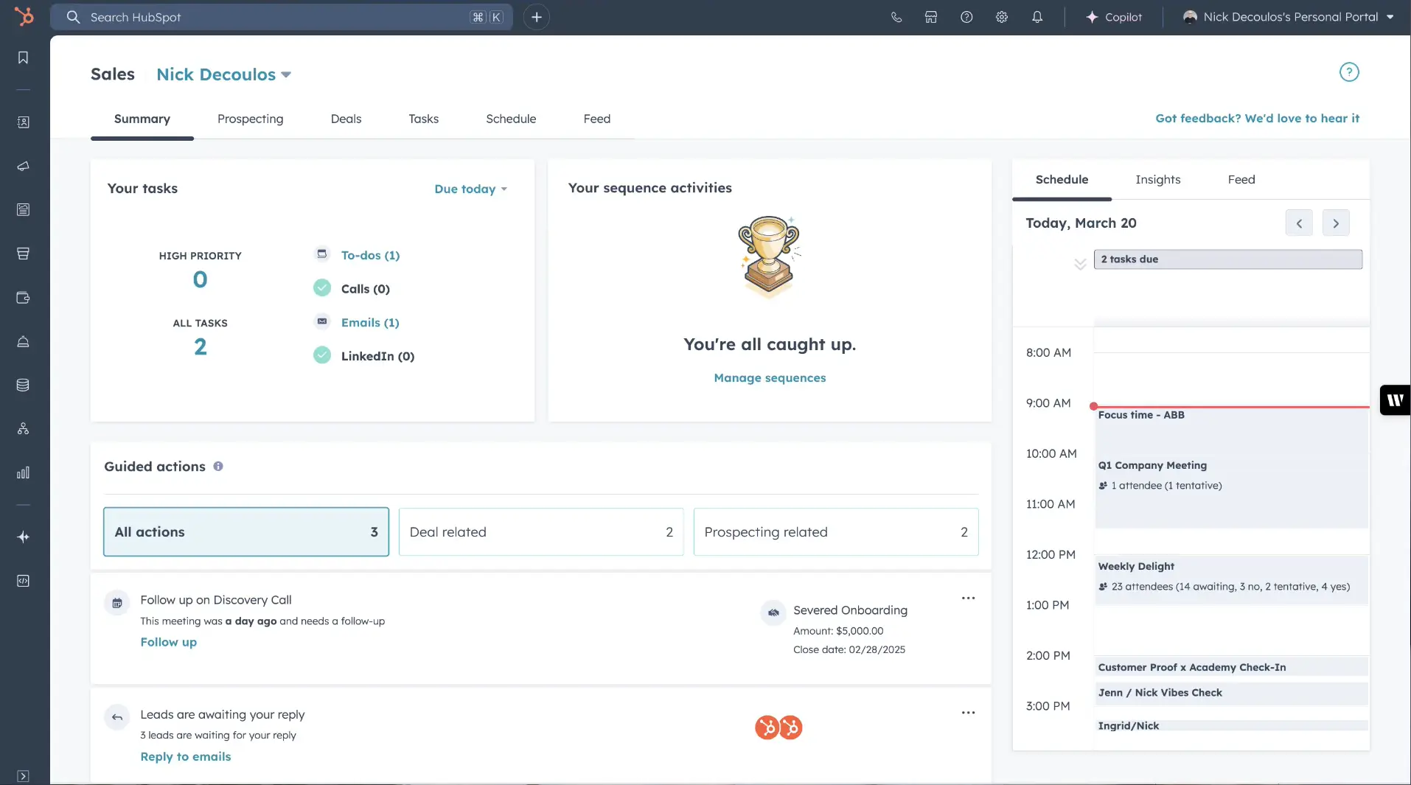Switch to the Feed tab in Sales nav
Screen dimensions: 1411x785
pyautogui.click(x=596, y=119)
